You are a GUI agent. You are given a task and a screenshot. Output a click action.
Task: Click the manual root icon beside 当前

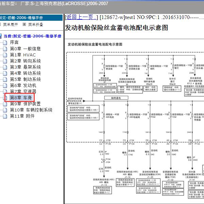pyautogui.click(x=1, y=36)
